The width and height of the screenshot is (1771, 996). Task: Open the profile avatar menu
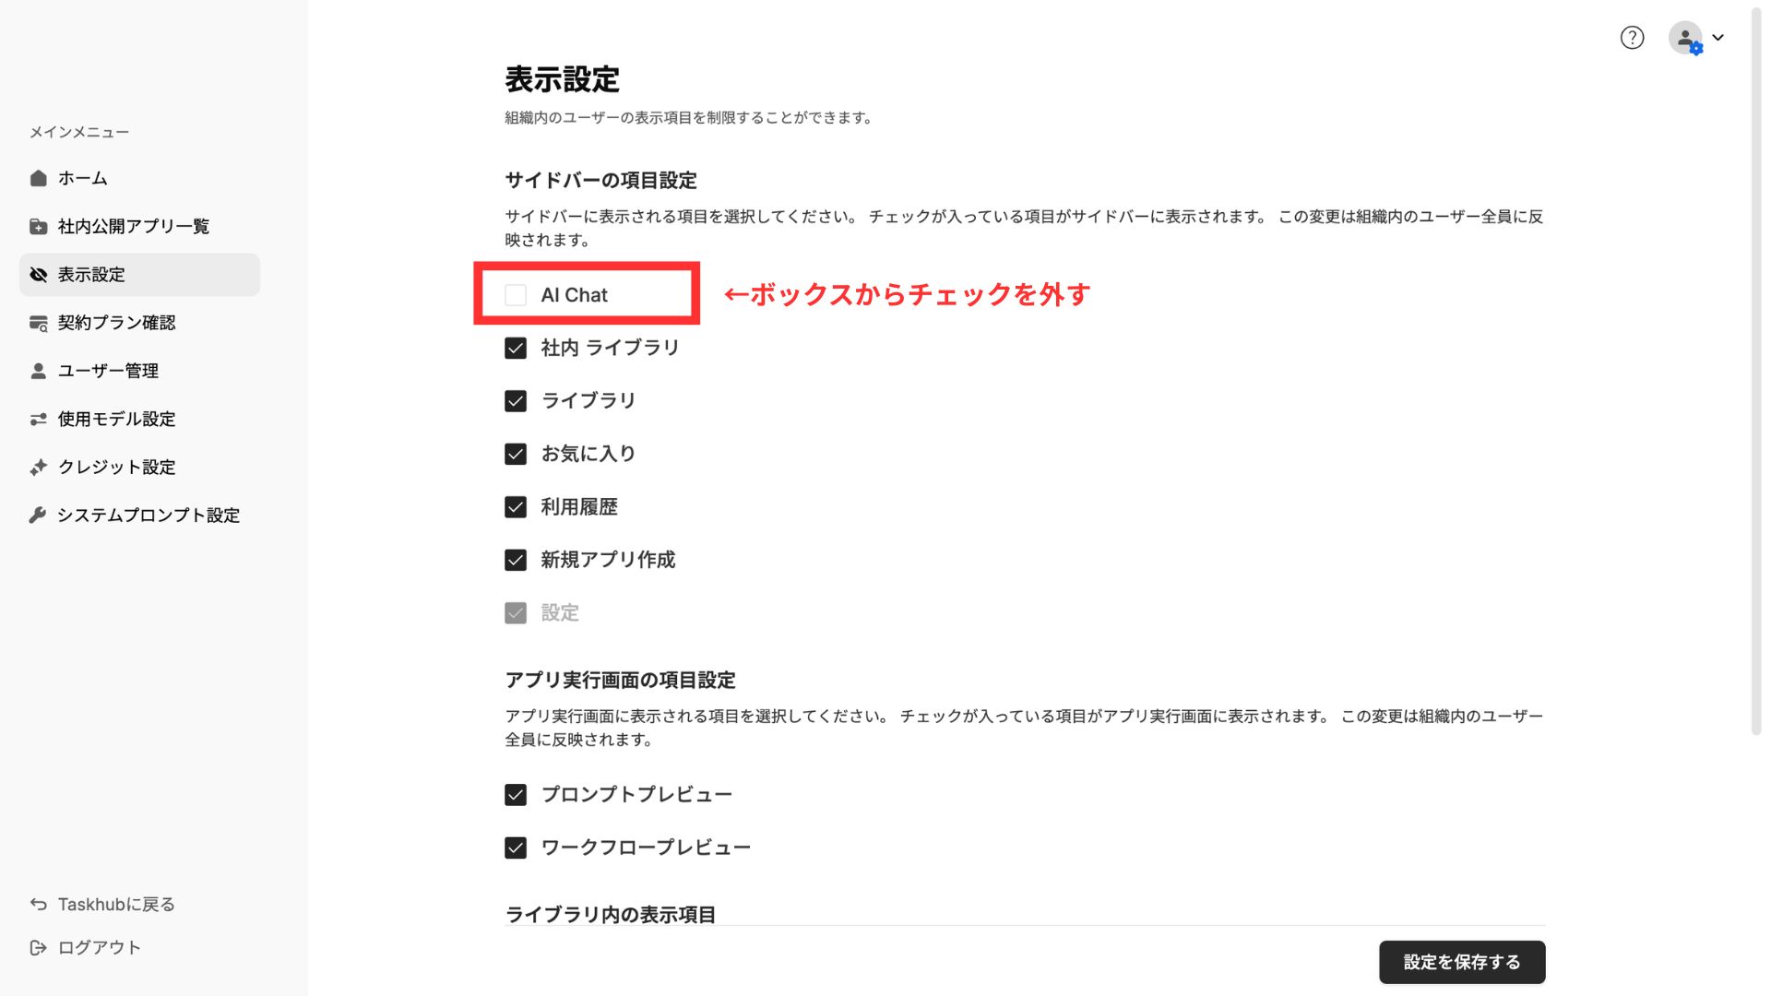1685,38
